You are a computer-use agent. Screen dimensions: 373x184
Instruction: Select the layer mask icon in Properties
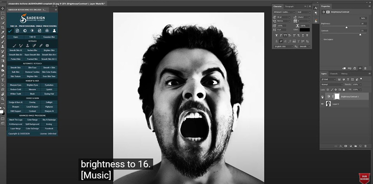coord(328,12)
